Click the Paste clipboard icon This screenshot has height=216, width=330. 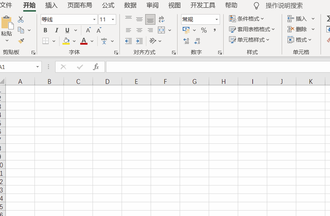[7, 23]
